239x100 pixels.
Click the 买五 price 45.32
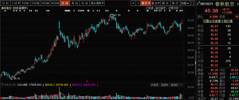point(214,65)
